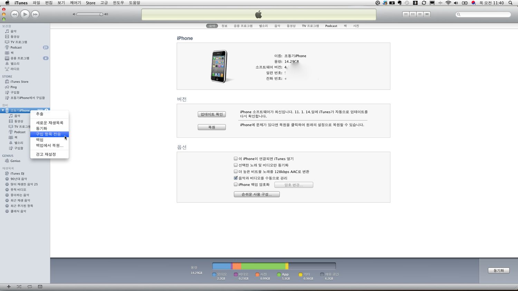
Task: Click the 암호 변경... button
Action: click(294, 185)
